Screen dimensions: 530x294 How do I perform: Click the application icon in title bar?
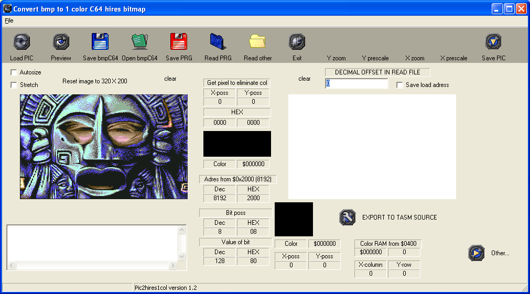7,9
